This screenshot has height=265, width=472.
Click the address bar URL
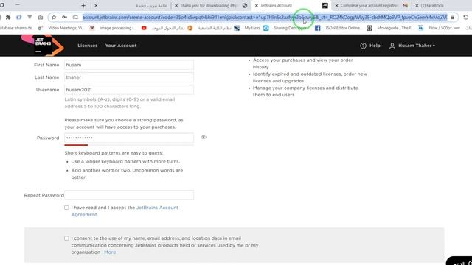(265, 18)
